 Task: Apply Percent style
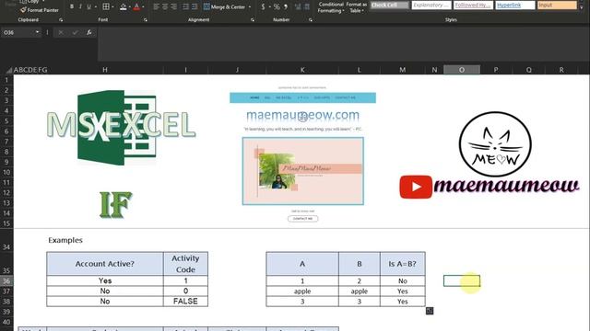click(277, 6)
